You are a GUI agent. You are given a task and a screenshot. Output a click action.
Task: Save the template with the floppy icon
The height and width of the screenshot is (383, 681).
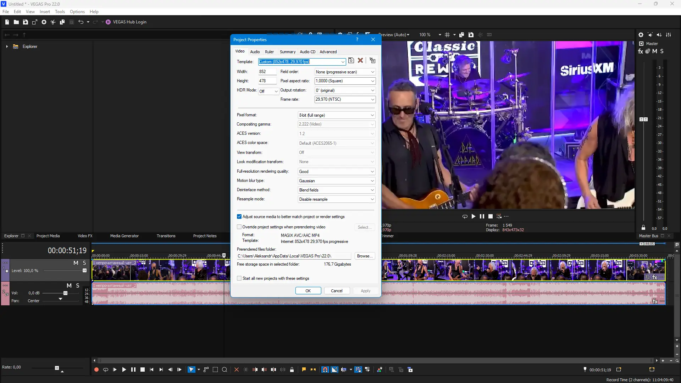pos(351,61)
